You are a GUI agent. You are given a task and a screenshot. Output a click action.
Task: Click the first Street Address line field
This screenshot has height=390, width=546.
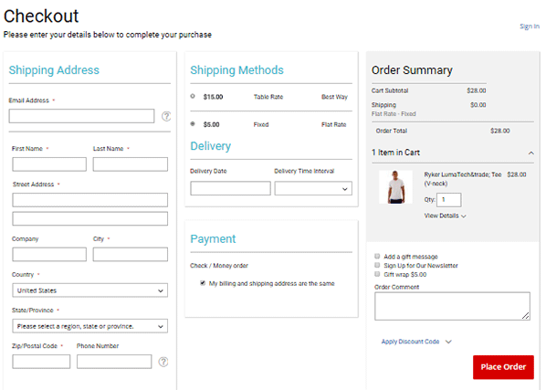click(x=89, y=200)
